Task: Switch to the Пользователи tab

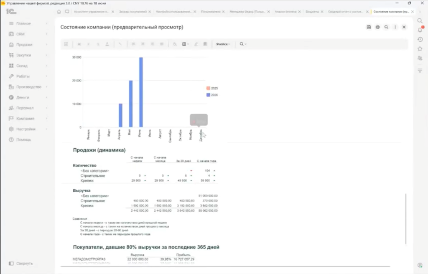Action: 211,12
